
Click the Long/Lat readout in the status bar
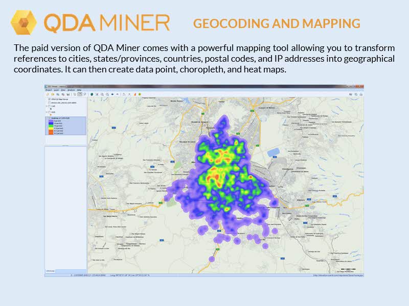click(x=130, y=275)
